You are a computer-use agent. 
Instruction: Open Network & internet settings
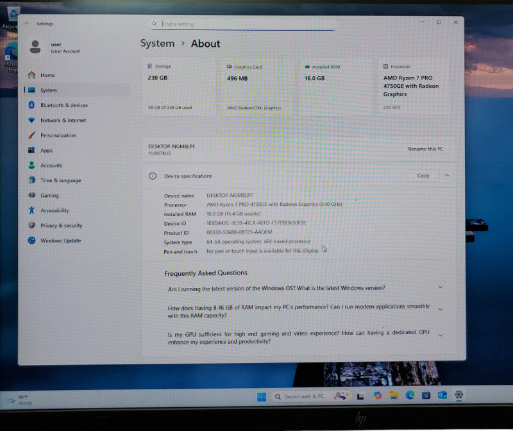[x=63, y=120]
